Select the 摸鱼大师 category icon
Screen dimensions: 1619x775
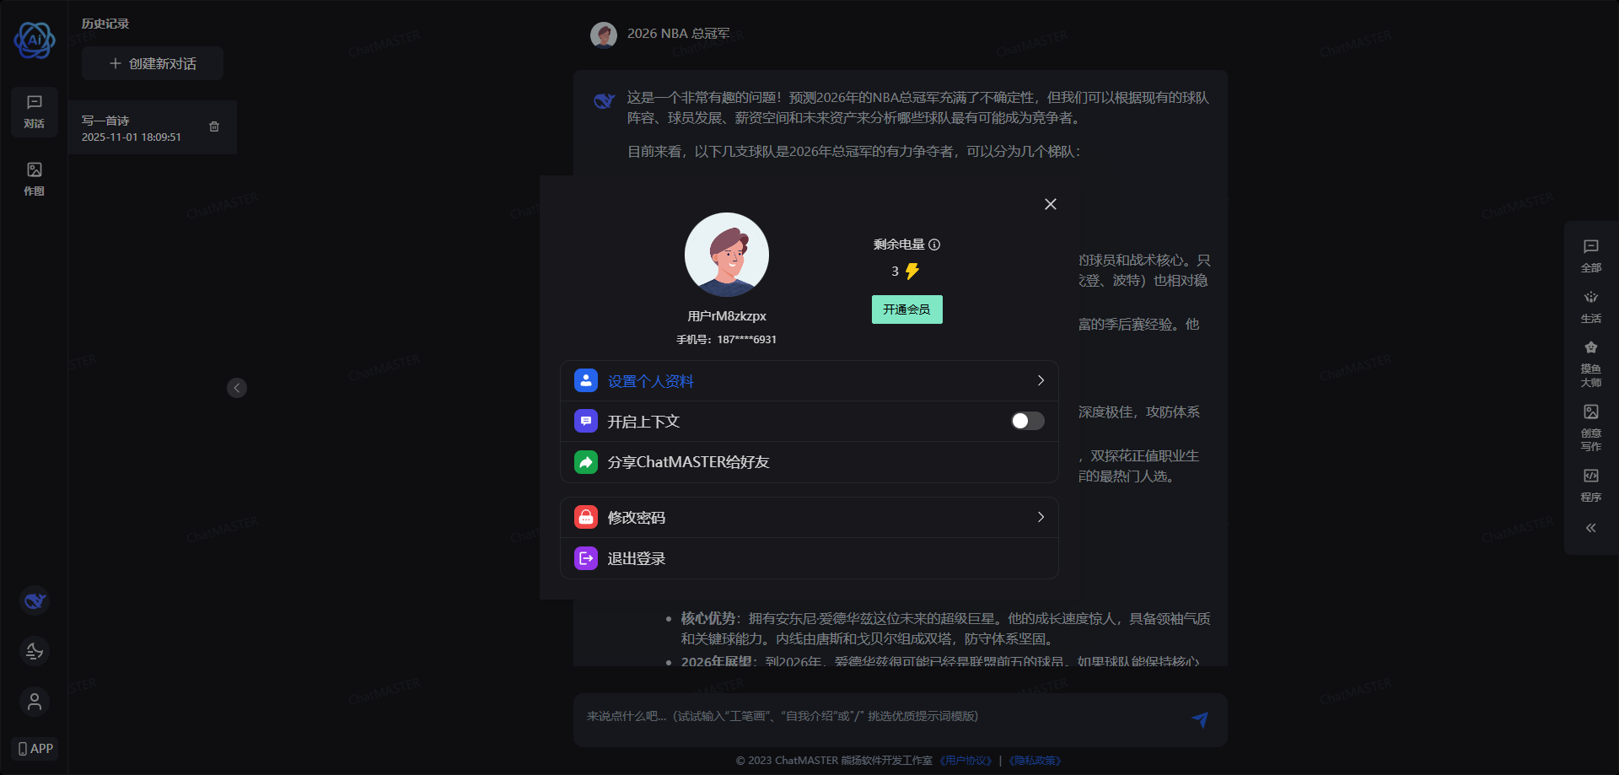[1590, 363]
